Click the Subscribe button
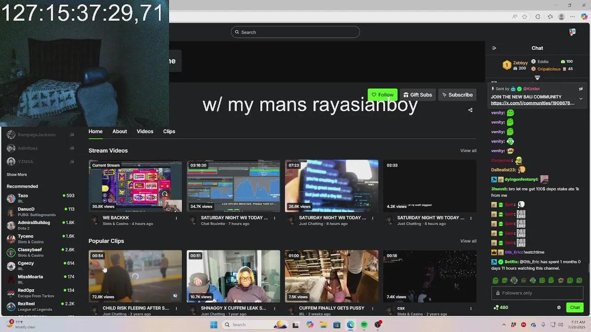This screenshot has width=591, height=332. point(457,95)
